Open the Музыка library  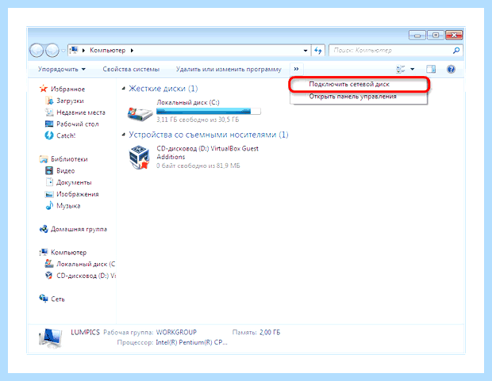[68, 206]
